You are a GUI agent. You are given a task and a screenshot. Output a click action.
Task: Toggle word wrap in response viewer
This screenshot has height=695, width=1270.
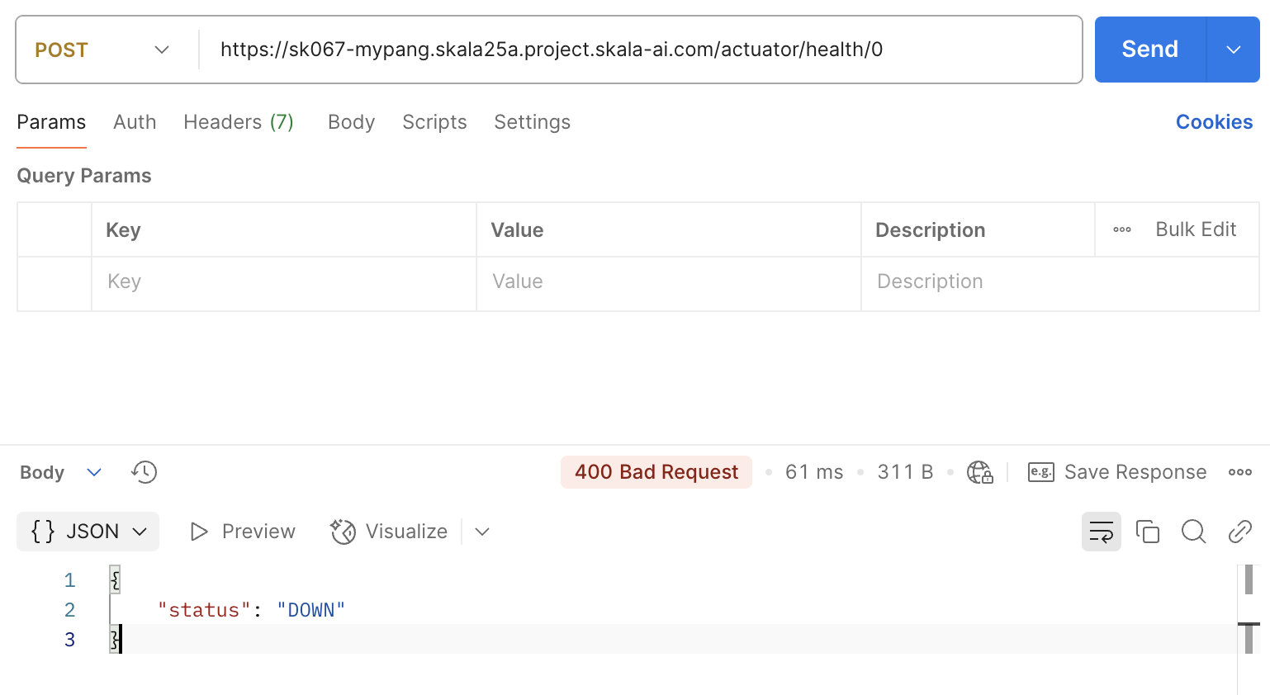pyautogui.click(x=1101, y=532)
